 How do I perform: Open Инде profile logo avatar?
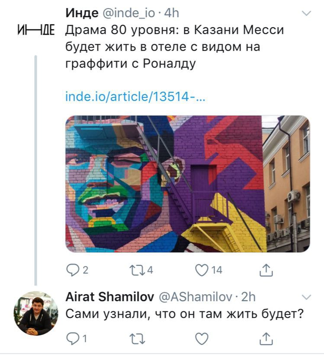[36, 30]
